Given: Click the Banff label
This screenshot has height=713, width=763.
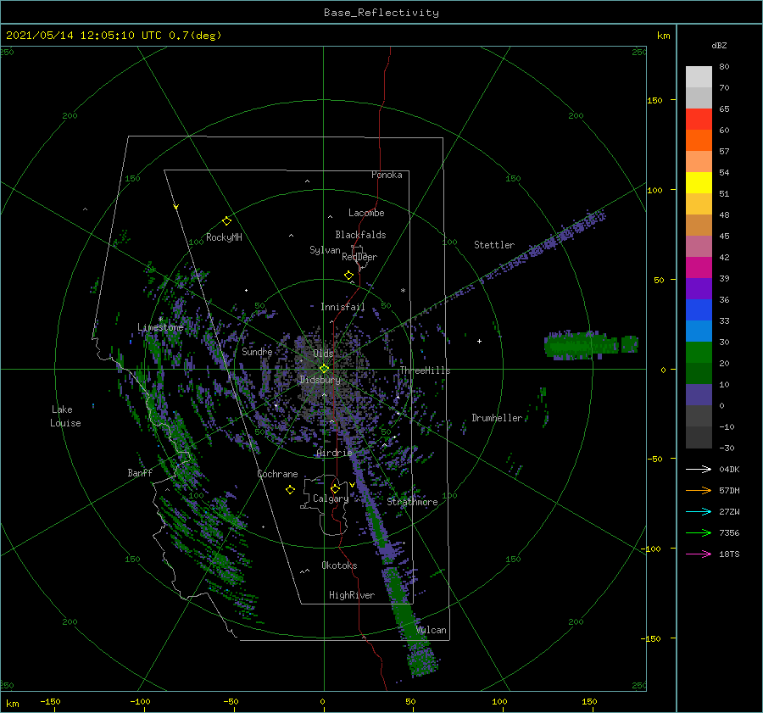Looking at the screenshot, I should pos(140,473).
